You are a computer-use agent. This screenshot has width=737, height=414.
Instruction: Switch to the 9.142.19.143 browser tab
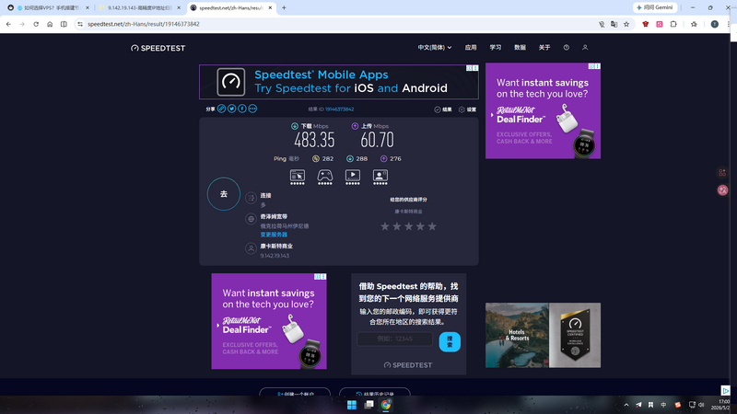point(140,8)
